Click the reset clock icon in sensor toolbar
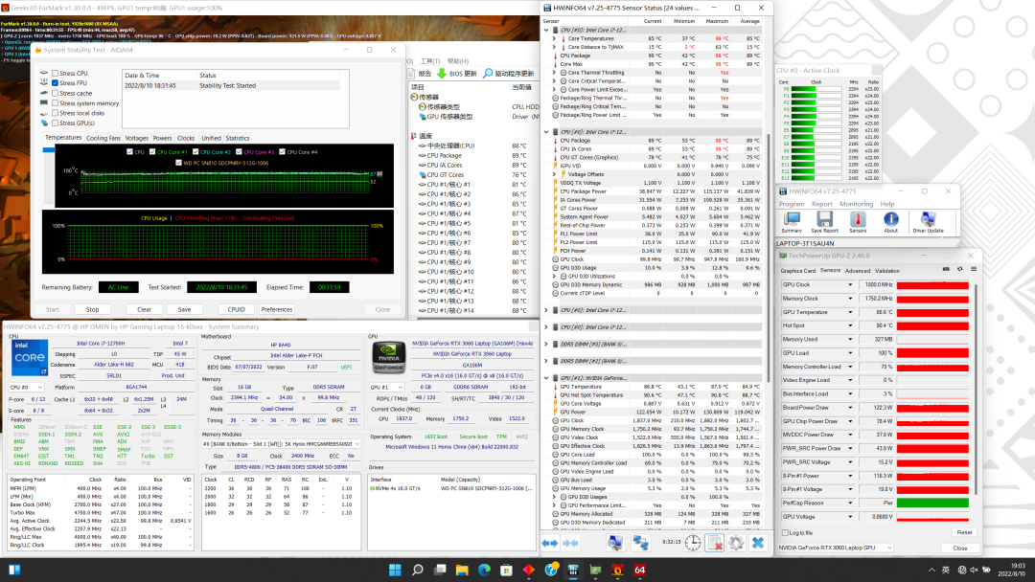 tap(692, 543)
